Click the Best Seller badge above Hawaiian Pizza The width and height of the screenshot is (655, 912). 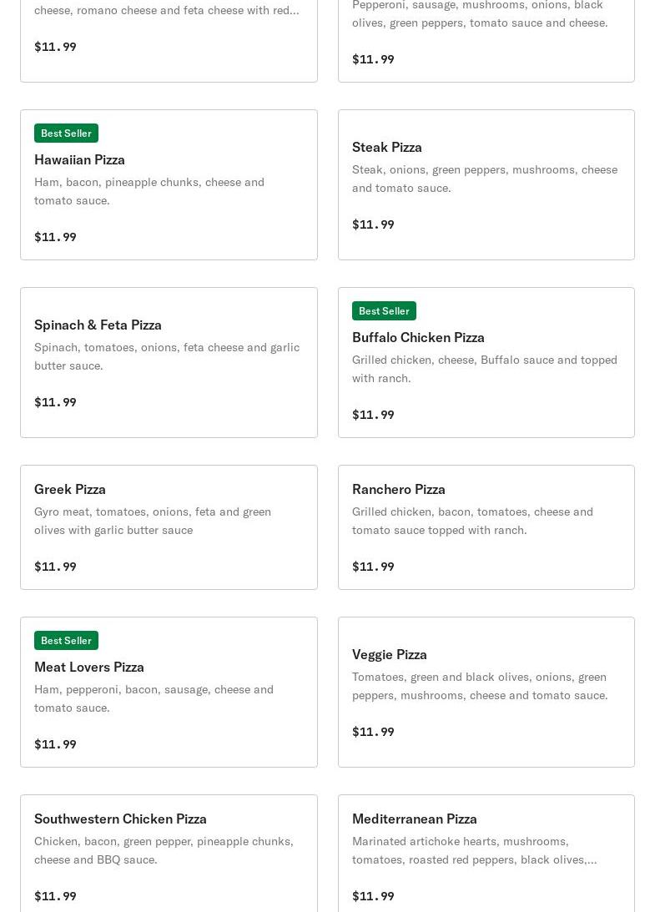pyautogui.click(x=66, y=134)
